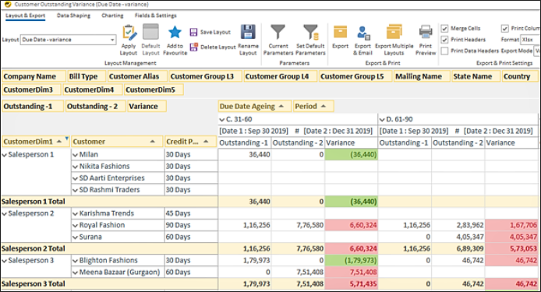Click the Rename Layout disk icon
Image resolution: width=541 pixels, height=292 pixels.
(248, 32)
